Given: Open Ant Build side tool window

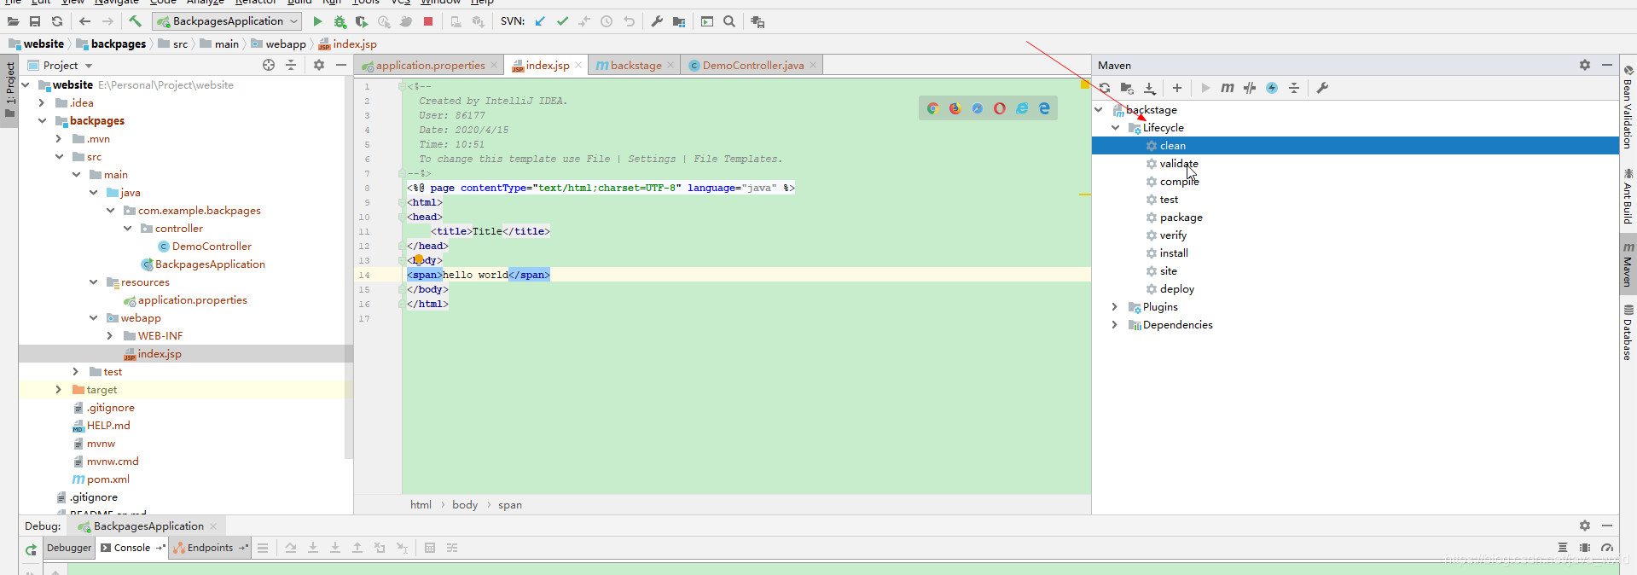Looking at the screenshot, I should 1628,196.
